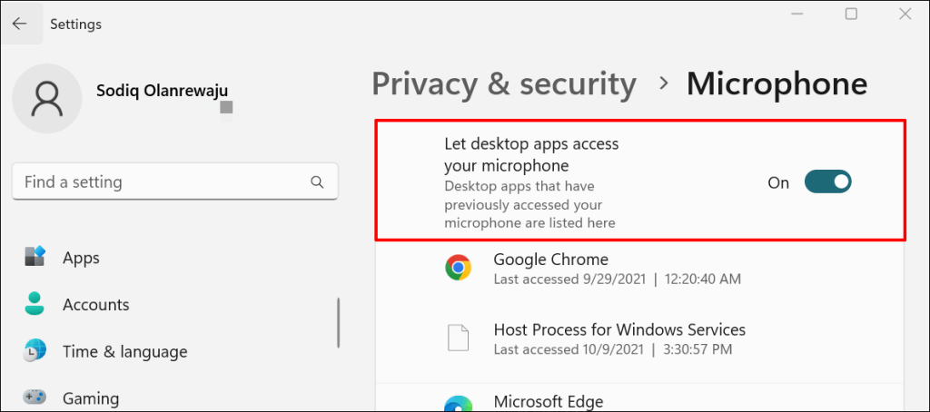Click the back arrow icon
Image resolution: width=930 pixels, height=412 pixels.
[20, 24]
